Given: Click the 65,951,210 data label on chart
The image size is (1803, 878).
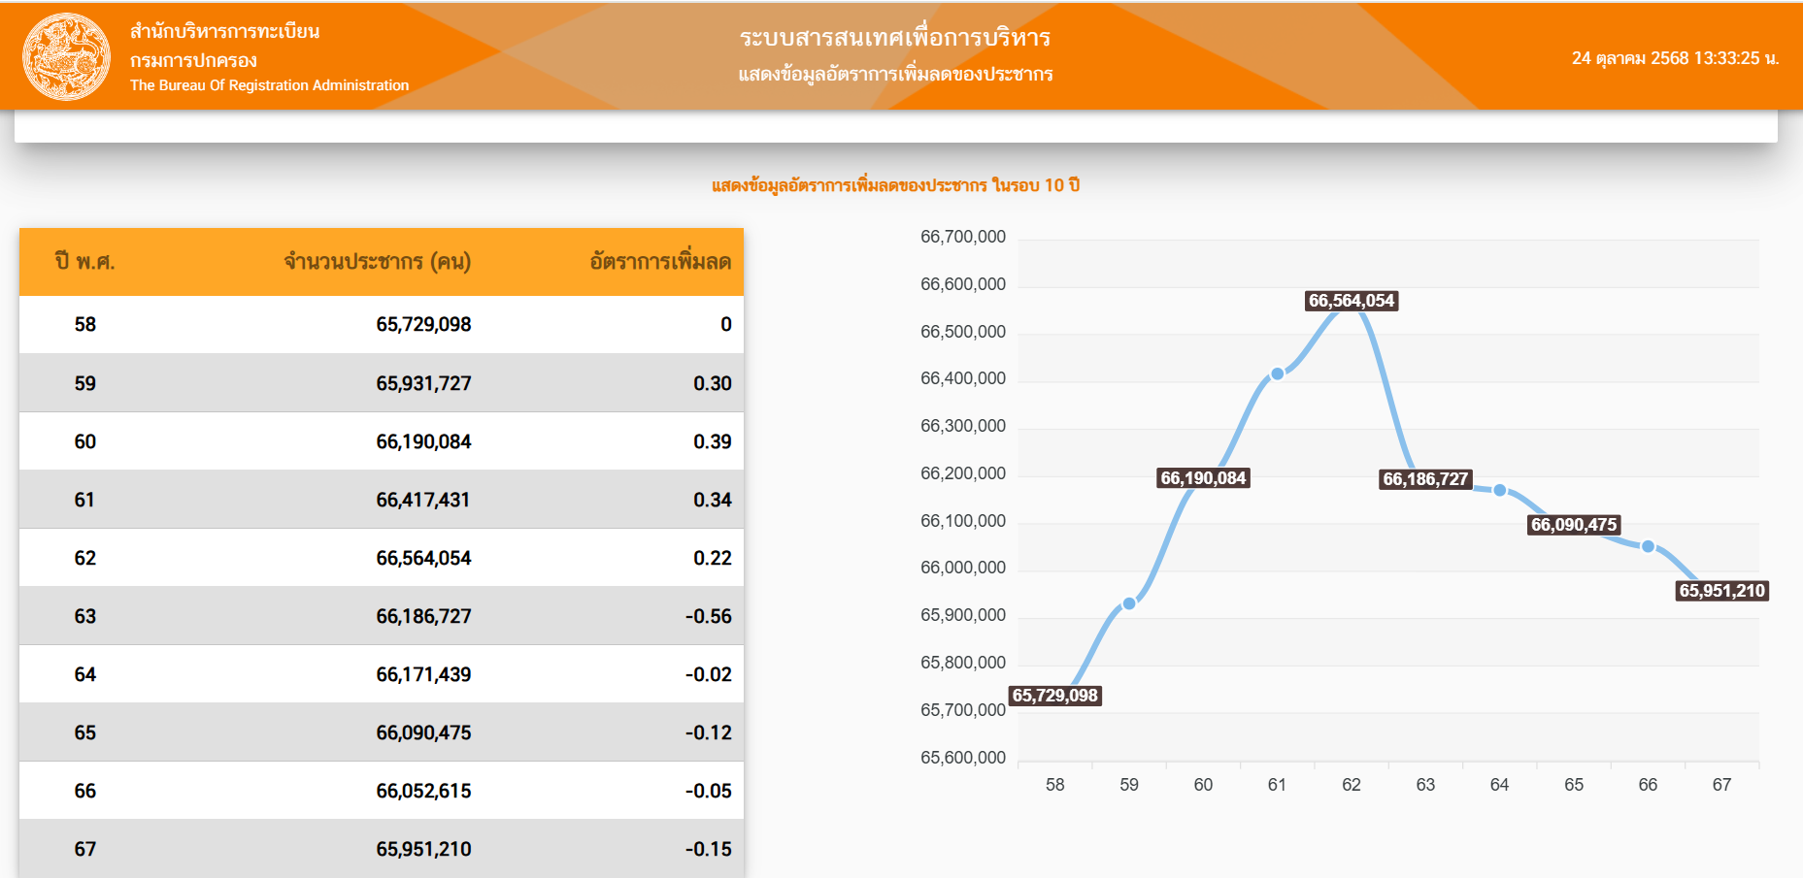Looking at the screenshot, I should (x=1721, y=591).
